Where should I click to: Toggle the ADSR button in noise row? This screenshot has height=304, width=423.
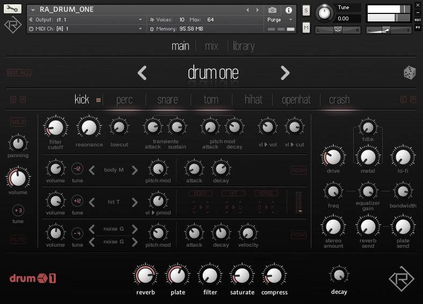point(298,234)
